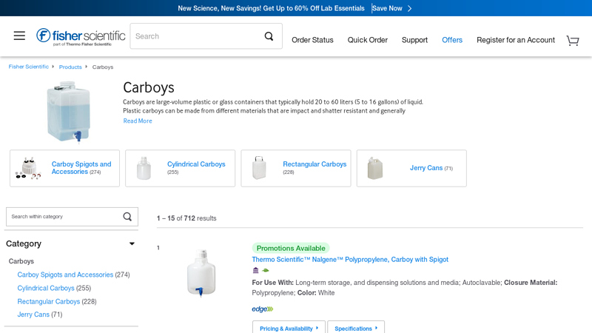
Task: Open the shopping cart icon
Action: tap(572, 41)
